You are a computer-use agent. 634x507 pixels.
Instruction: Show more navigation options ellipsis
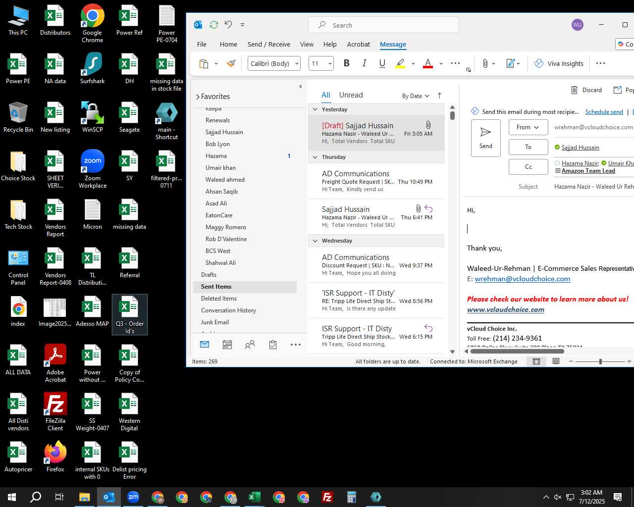point(296,345)
